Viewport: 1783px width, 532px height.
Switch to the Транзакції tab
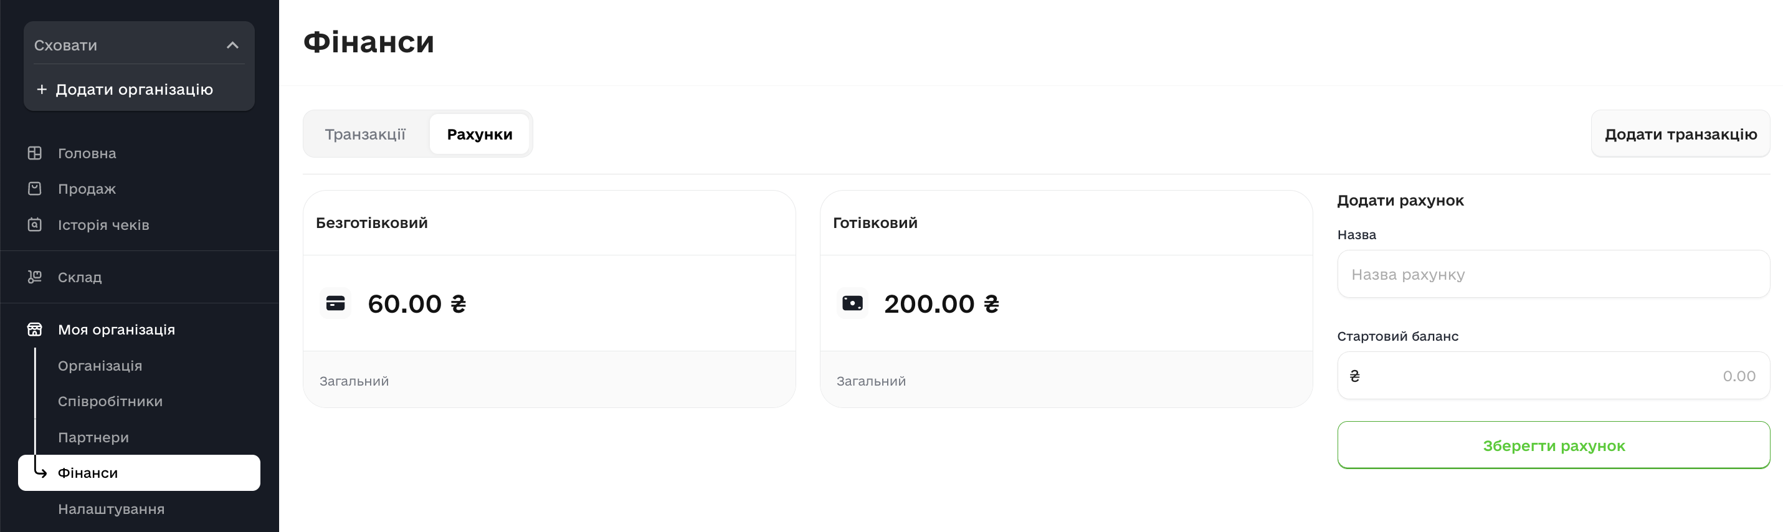365,134
